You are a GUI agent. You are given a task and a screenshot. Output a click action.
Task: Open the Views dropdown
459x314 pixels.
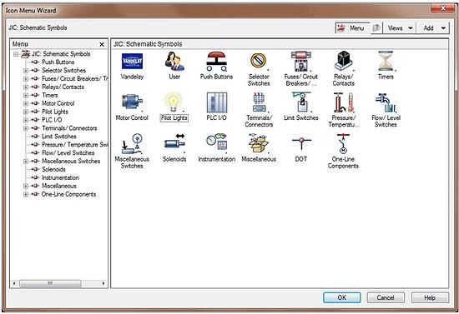click(400, 28)
